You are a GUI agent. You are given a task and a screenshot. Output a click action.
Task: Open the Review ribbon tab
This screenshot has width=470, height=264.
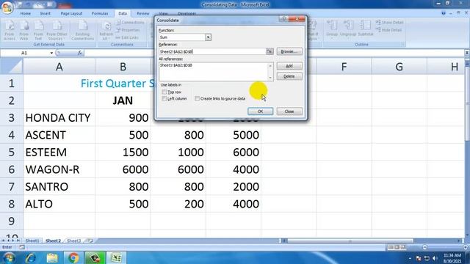(x=142, y=13)
